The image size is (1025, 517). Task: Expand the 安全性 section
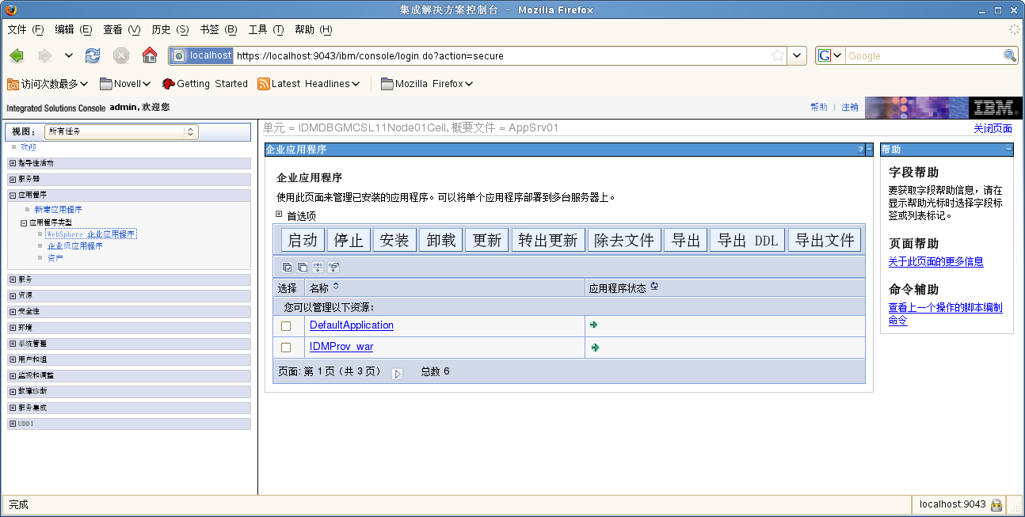pyautogui.click(x=13, y=311)
